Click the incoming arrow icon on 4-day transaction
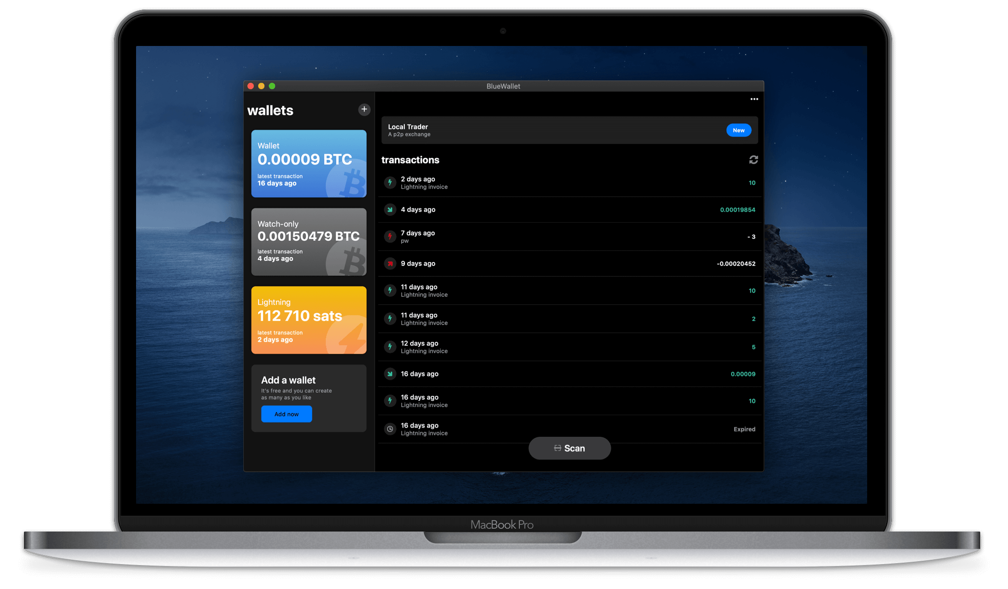1008x589 pixels. coord(390,210)
